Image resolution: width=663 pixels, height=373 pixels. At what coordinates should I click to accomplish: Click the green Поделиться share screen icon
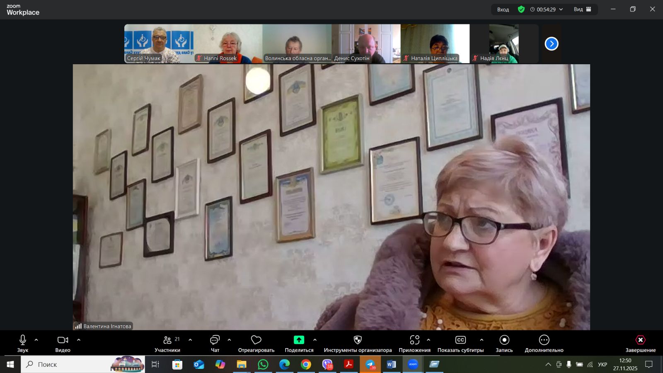pos(299,340)
